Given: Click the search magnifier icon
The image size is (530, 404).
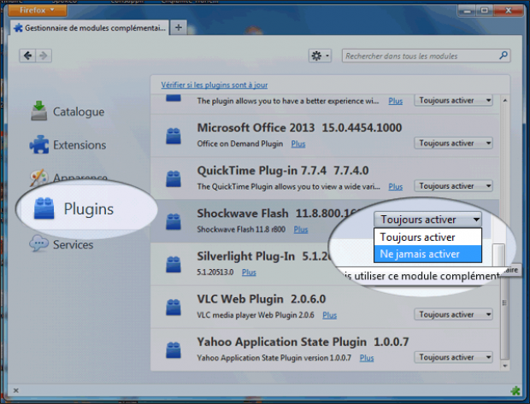Looking at the screenshot, I should point(503,56).
